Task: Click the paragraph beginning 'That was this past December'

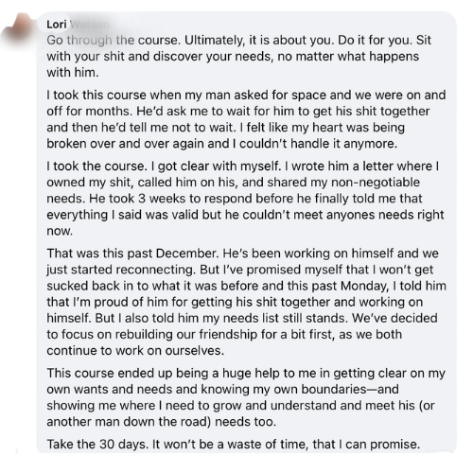Action: 246,302
